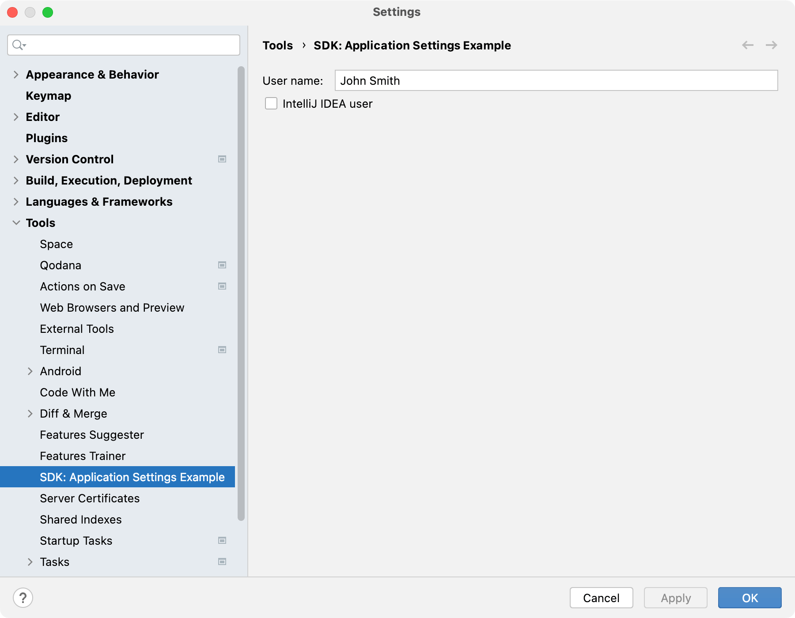Click the green fullscreen window button
This screenshot has height=618, width=795.
click(x=48, y=12)
